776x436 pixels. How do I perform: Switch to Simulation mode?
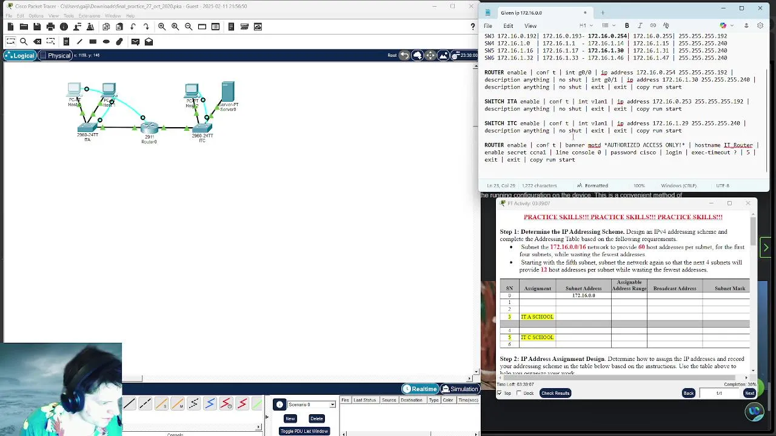(x=460, y=389)
